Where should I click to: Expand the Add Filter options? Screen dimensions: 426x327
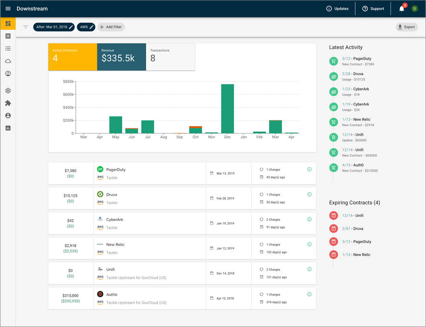[x=111, y=27]
